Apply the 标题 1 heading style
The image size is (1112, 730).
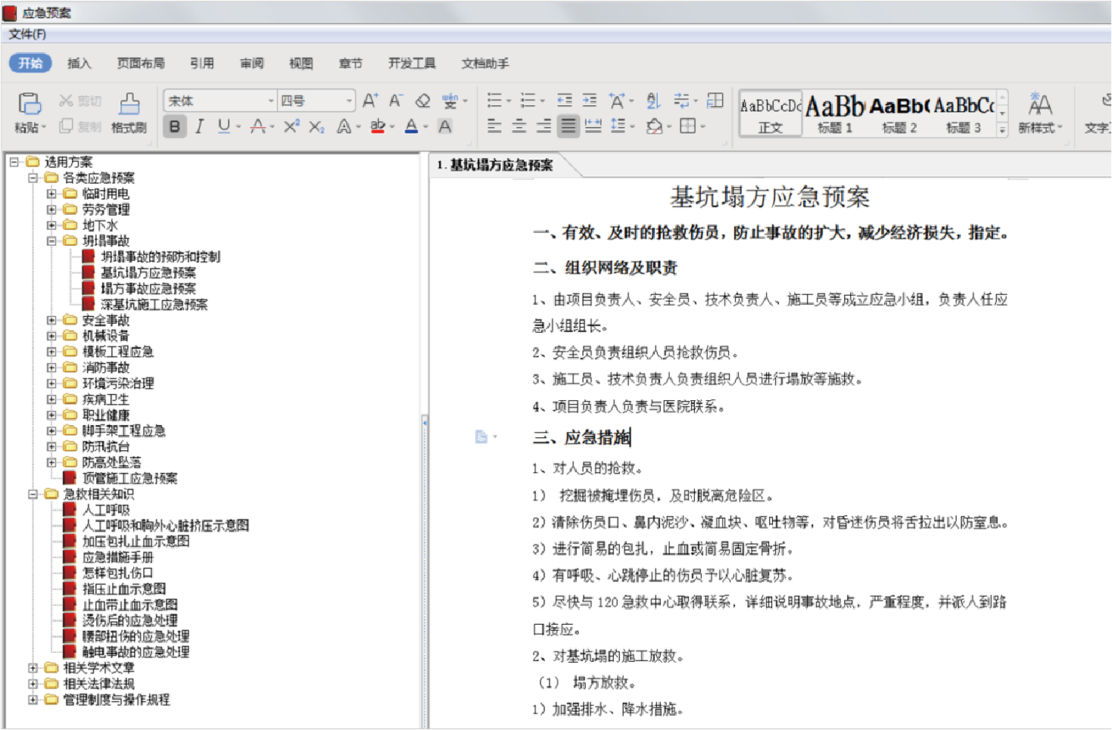click(835, 114)
